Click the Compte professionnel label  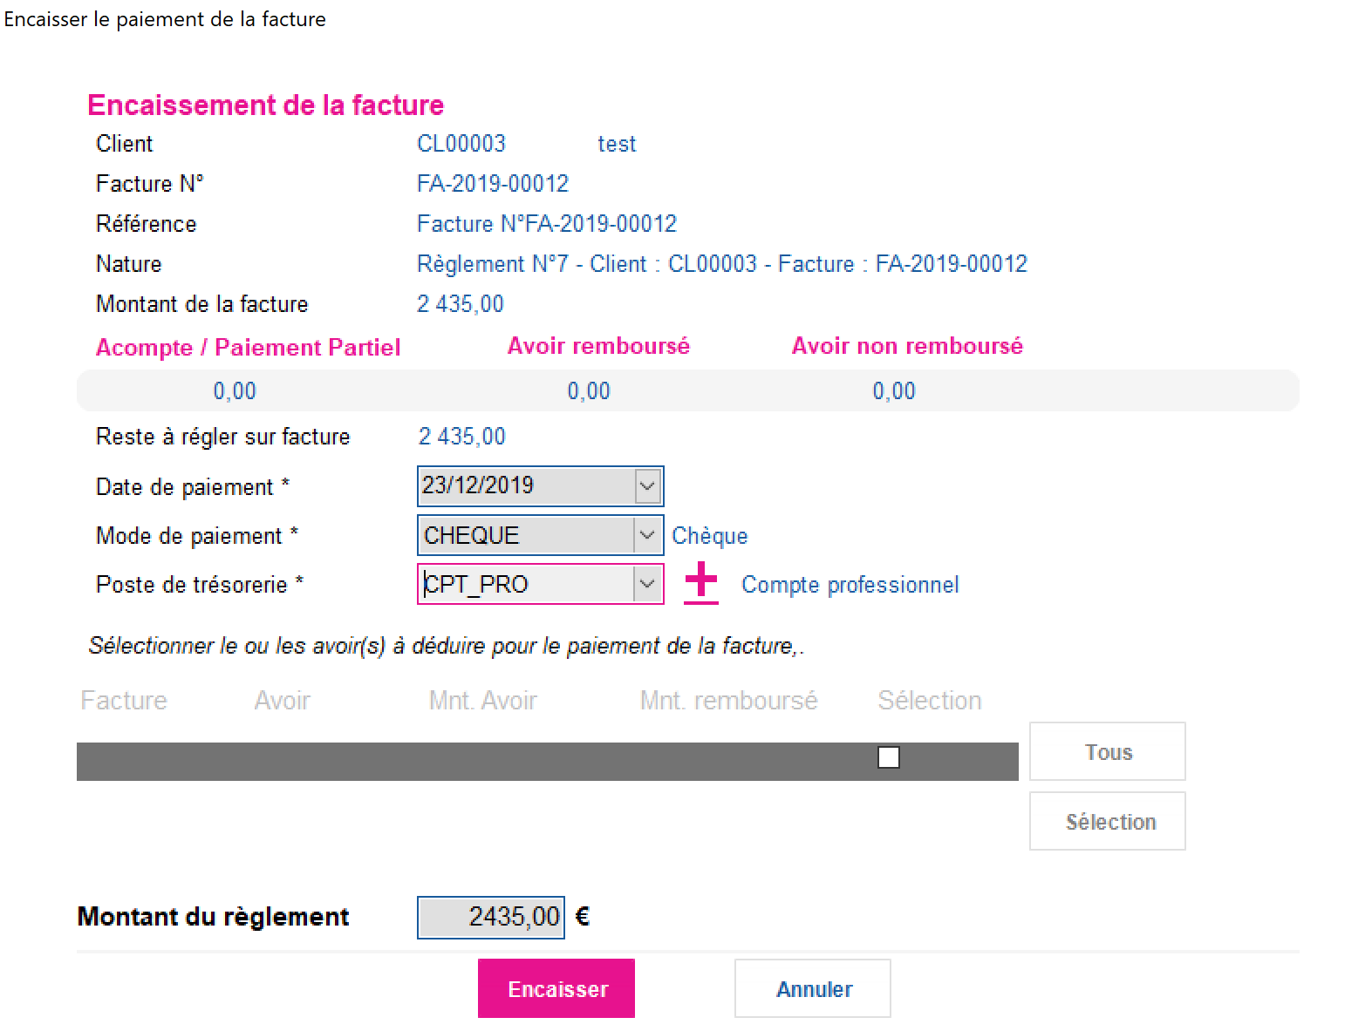[x=850, y=585]
